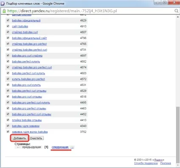The width and height of the screenshot is (180, 168).
Task: Select 'плойка babyliss отзывы' link
Action: tap(27, 120)
